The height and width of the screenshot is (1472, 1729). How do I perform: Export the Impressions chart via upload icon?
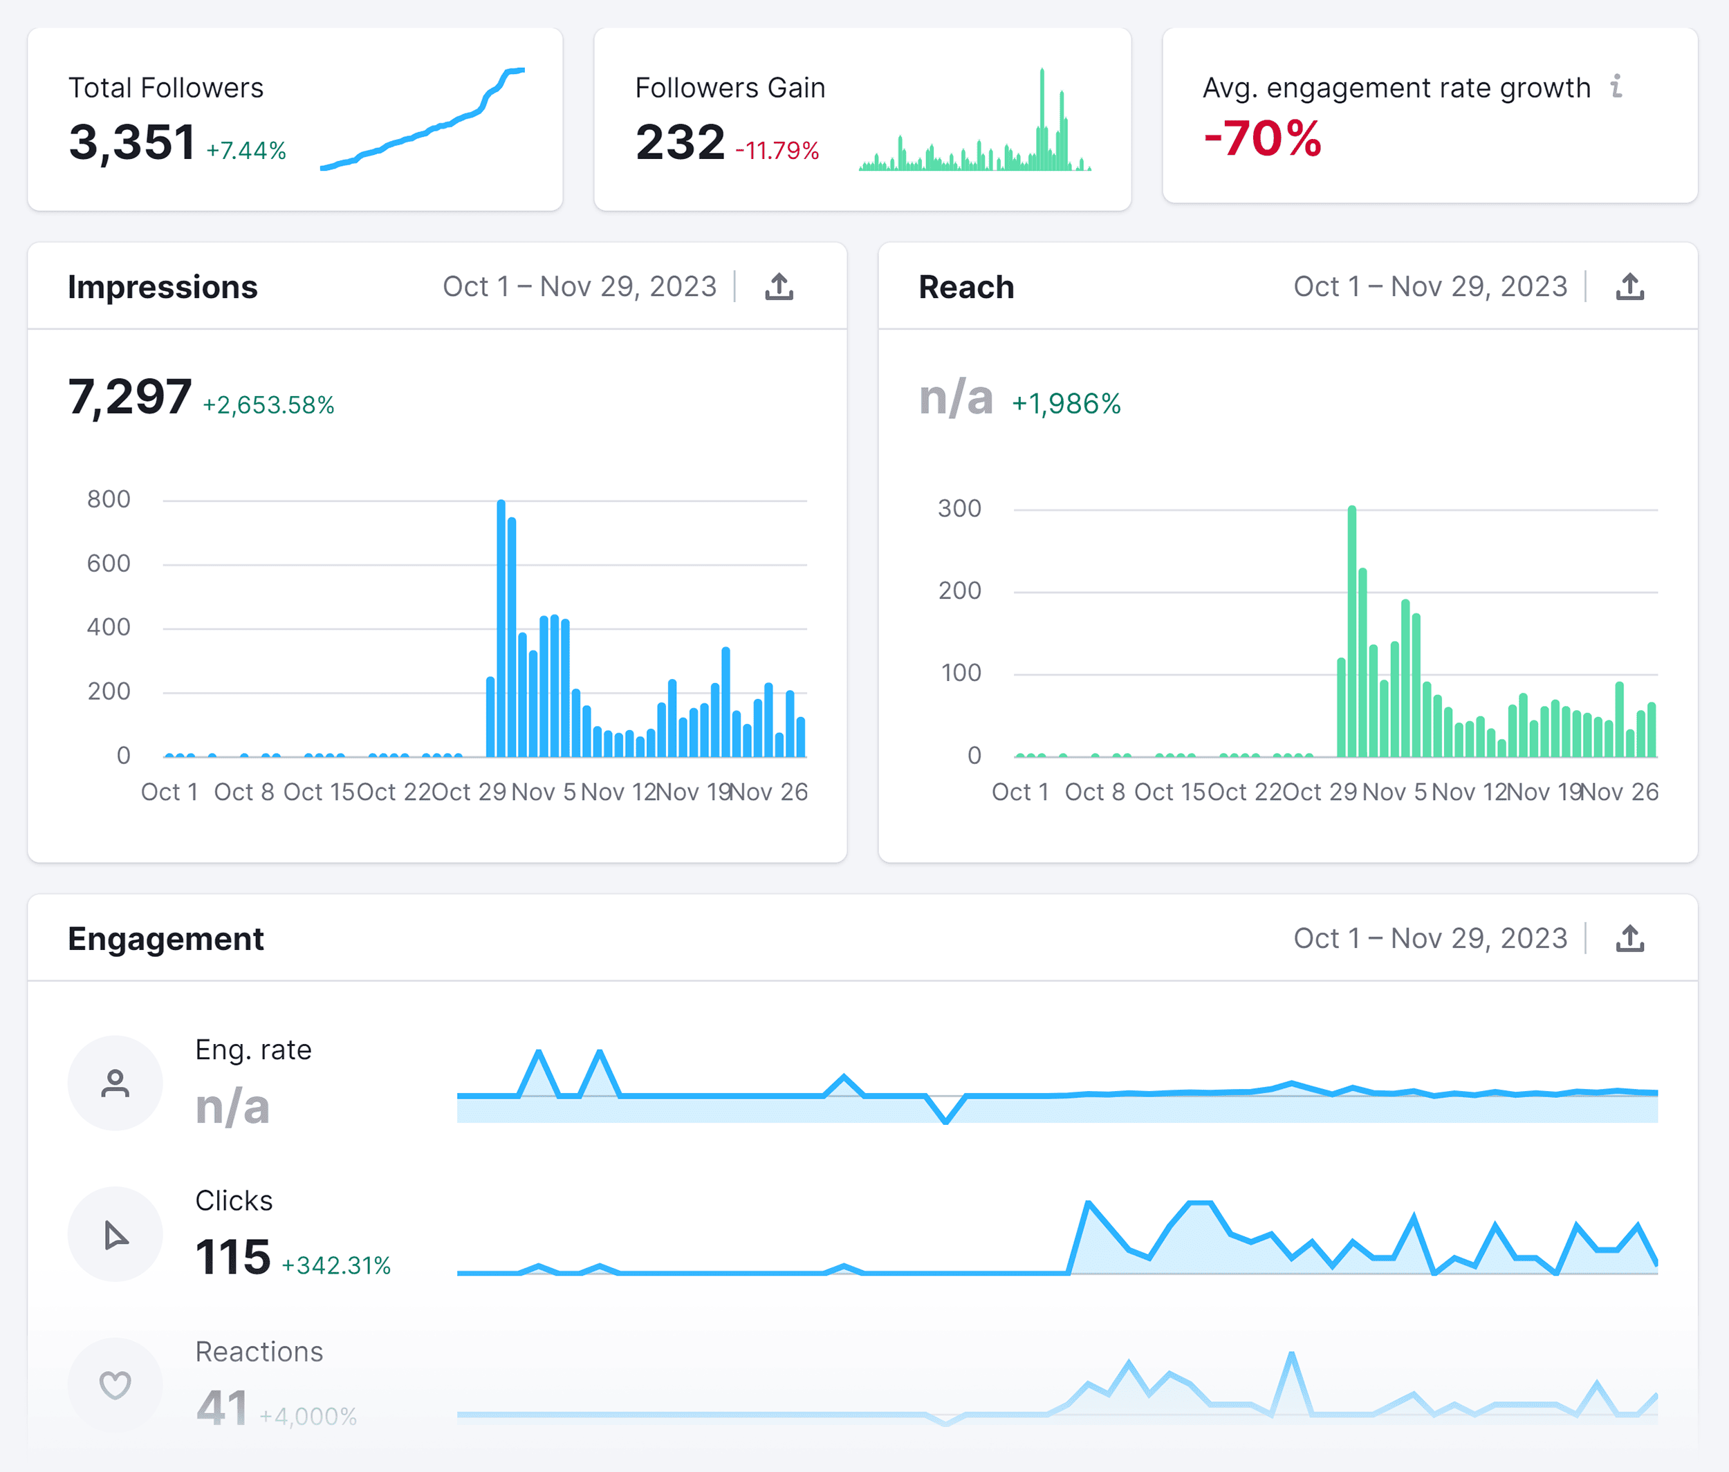(x=779, y=286)
